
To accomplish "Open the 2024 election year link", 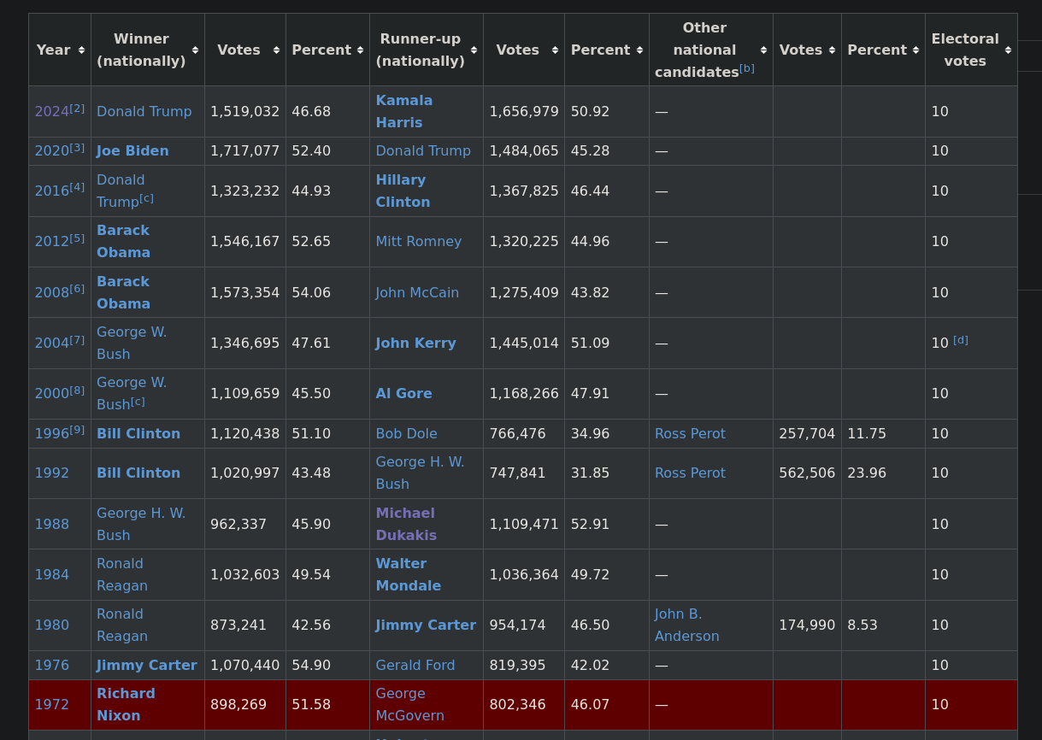I will tap(51, 112).
